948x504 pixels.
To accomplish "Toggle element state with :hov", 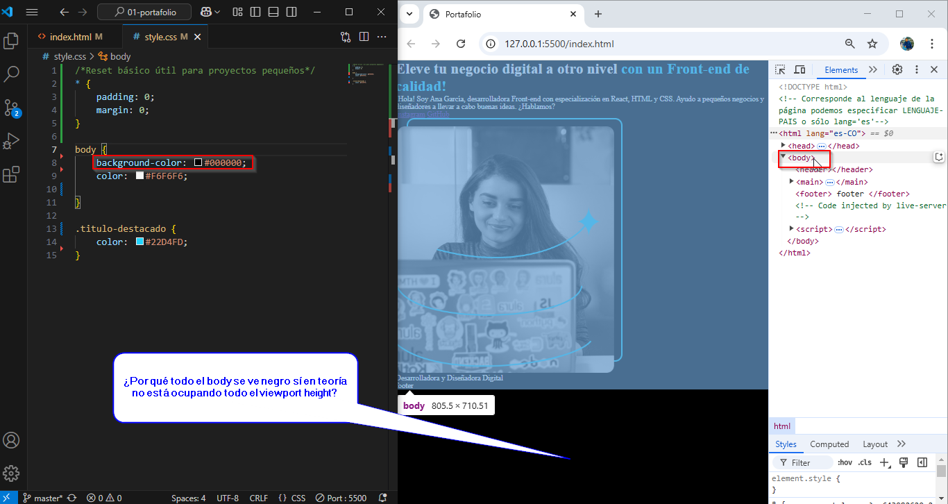I will point(845,462).
